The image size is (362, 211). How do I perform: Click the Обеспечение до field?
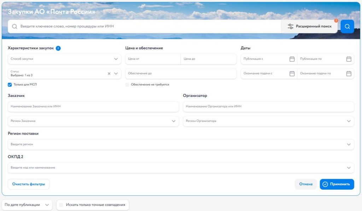pyautogui.click(x=181, y=73)
